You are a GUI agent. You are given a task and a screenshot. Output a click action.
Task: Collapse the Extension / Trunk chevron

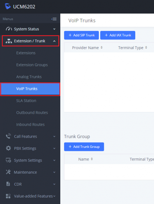(54, 41)
